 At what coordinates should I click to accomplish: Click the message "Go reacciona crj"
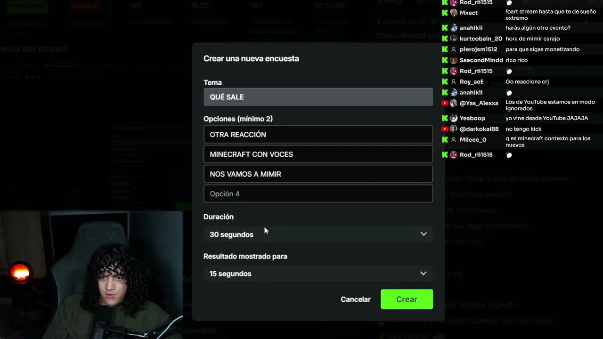pos(527,82)
